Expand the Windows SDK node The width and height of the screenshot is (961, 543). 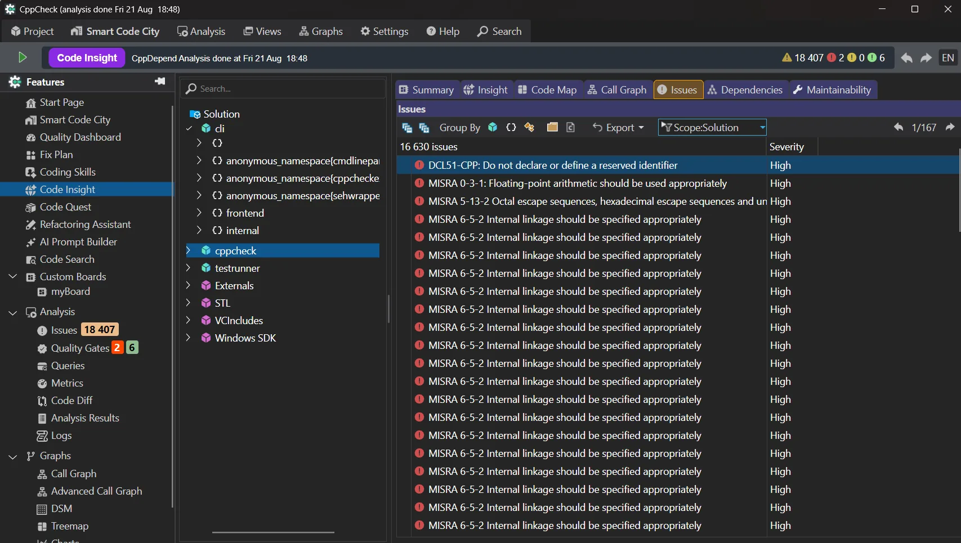pos(189,338)
